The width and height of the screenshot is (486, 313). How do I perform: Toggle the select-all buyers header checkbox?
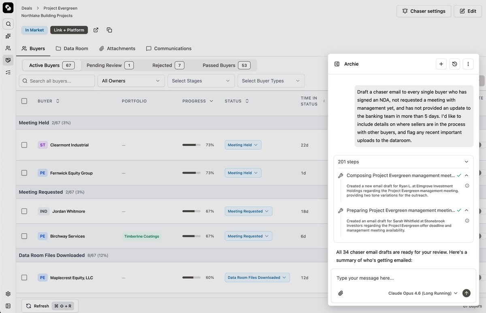(24, 101)
